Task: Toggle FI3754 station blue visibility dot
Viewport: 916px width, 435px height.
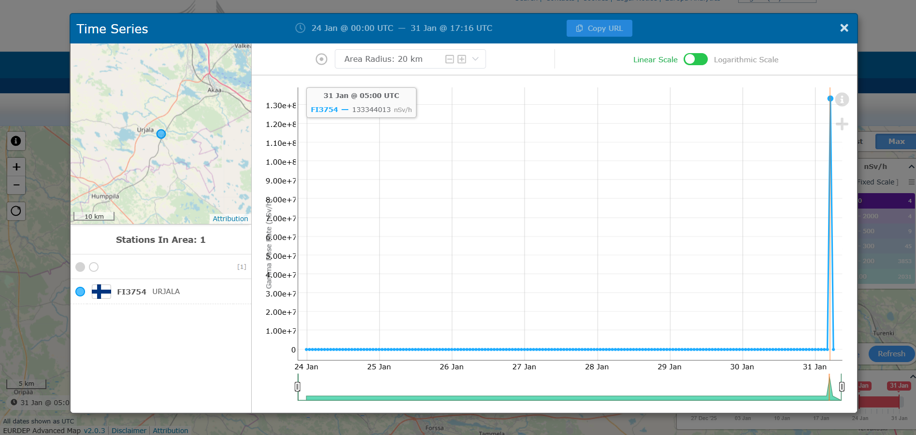Action: coord(80,292)
